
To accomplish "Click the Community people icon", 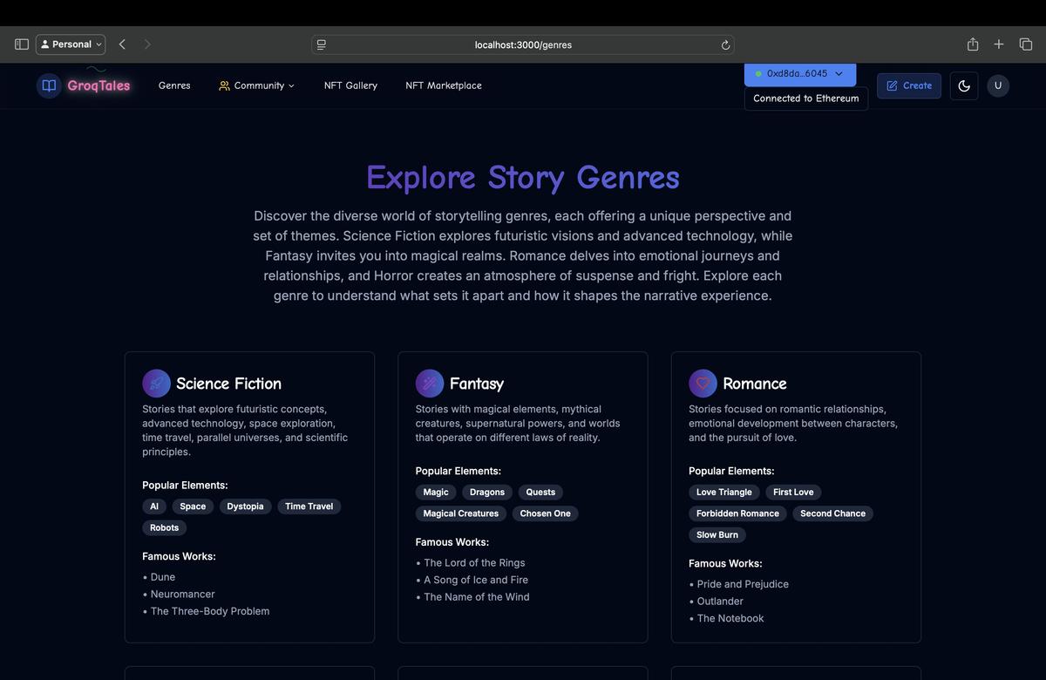I will point(223,85).
